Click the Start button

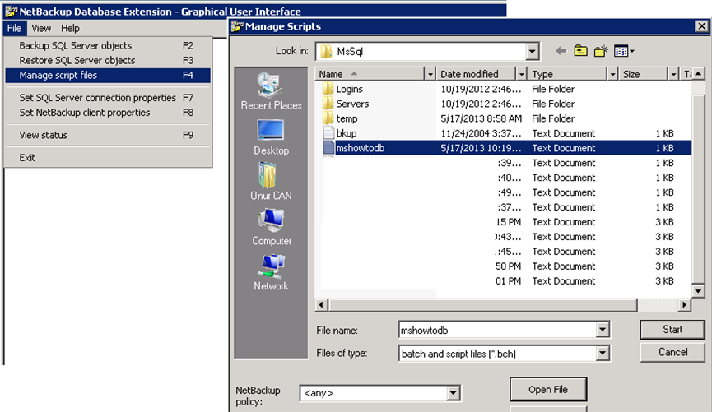pyautogui.click(x=672, y=330)
